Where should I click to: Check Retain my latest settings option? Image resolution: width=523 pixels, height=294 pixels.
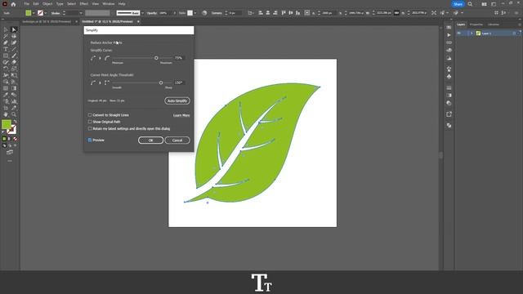tap(90, 128)
